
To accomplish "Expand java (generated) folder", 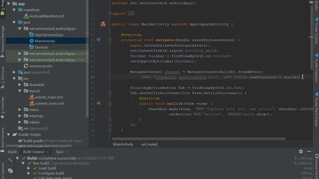I will tap(14, 72).
